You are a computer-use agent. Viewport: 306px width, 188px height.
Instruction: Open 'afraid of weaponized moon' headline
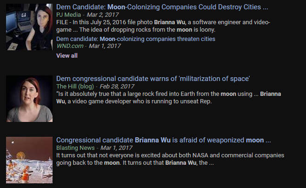coord(164,140)
